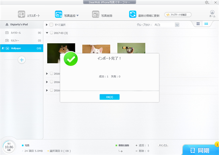The image size is (219, 155).
Task: Switch to small grid view icon
Action: (x=206, y=24)
